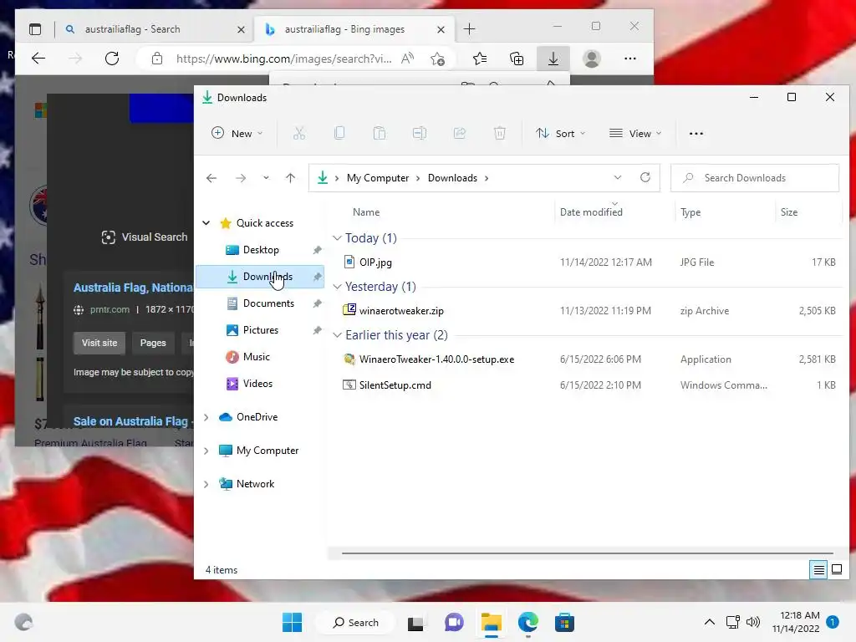Collapse the Yesterday group
Screen dimensions: 856x642
point(338,287)
